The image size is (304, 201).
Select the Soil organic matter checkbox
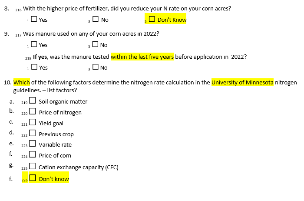tap(32, 102)
